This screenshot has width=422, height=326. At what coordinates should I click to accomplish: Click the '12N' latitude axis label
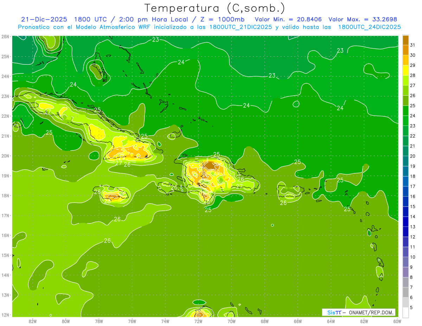[5, 315]
